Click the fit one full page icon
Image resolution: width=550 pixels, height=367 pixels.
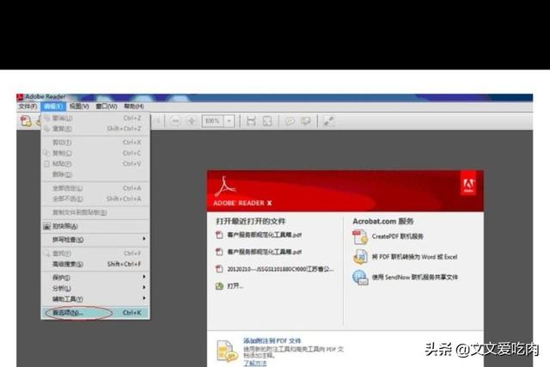[267, 121]
